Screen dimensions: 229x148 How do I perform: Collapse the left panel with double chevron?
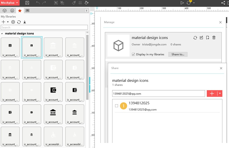[87, 11]
